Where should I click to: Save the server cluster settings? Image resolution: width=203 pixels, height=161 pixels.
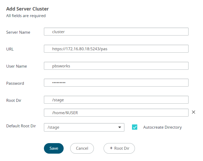[54, 148]
